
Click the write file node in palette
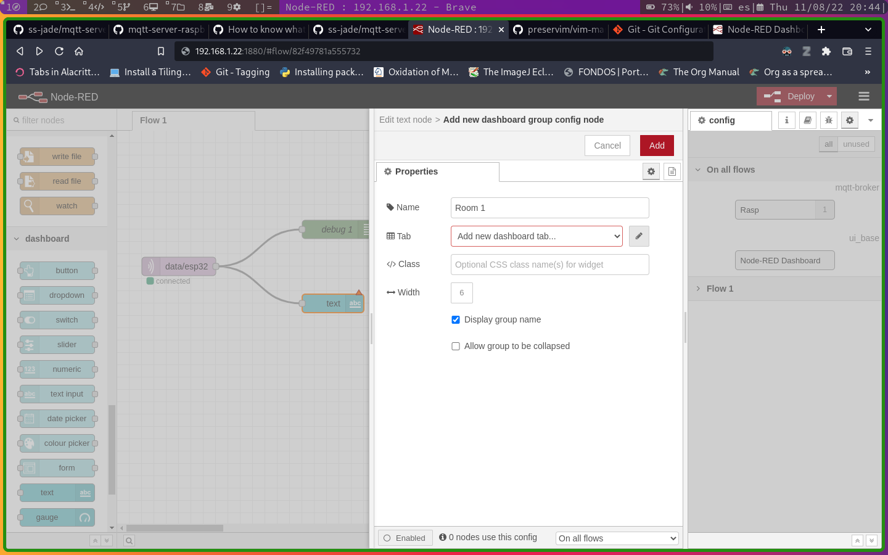point(57,157)
